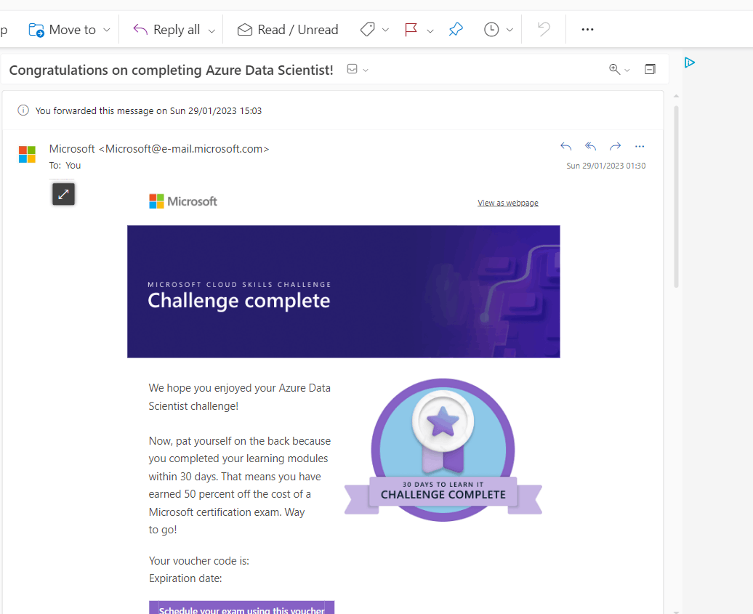Open the Reply all dropdown chevron
The height and width of the screenshot is (614, 753).
212,31
